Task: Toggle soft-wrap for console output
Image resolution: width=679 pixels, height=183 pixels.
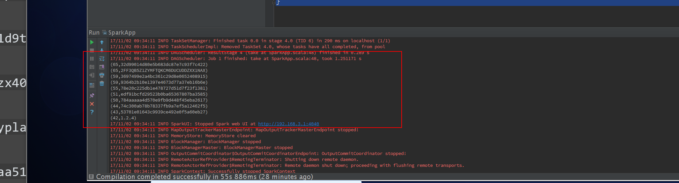Action: 102,59
